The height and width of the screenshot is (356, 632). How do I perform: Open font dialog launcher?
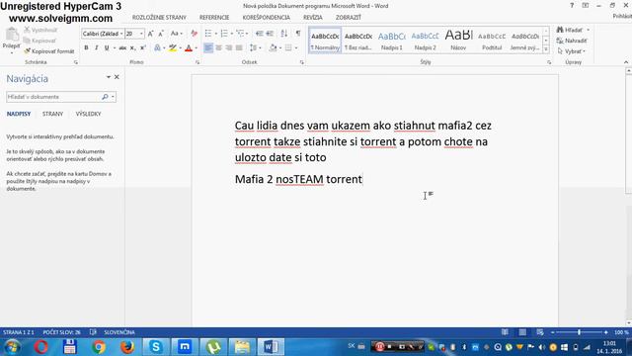197,62
